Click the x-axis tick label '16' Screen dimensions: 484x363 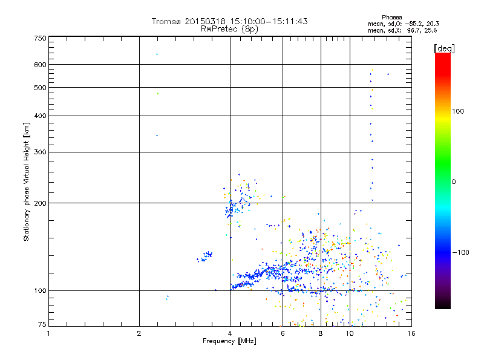point(411,333)
